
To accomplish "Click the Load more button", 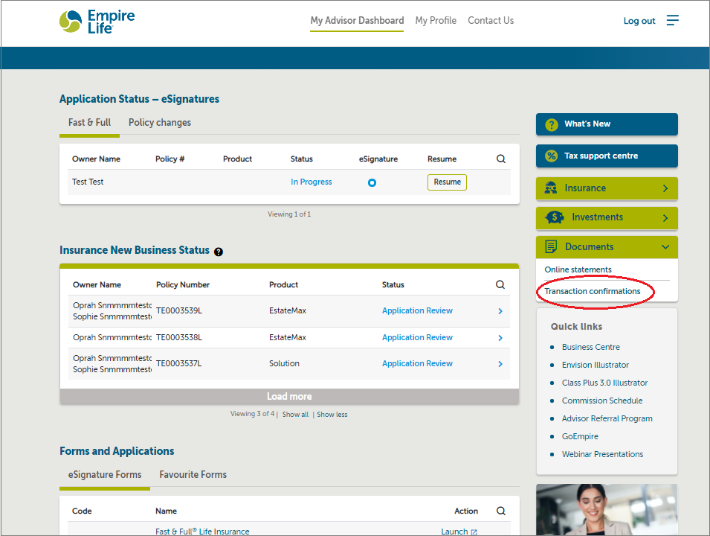I will [x=289, y=396].
